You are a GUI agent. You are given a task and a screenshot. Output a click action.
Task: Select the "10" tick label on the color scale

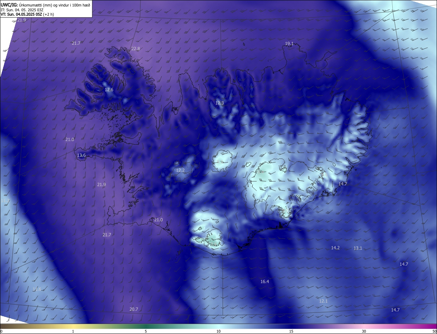[x=218, y=331]
